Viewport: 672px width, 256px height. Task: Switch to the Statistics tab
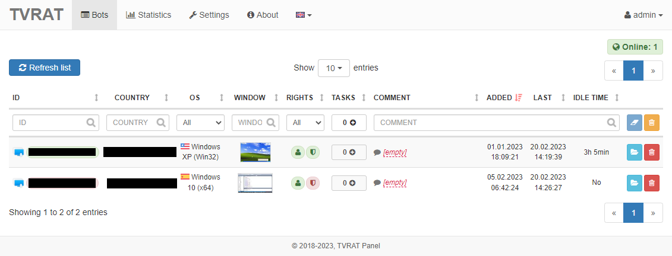(x=149, y=15)
